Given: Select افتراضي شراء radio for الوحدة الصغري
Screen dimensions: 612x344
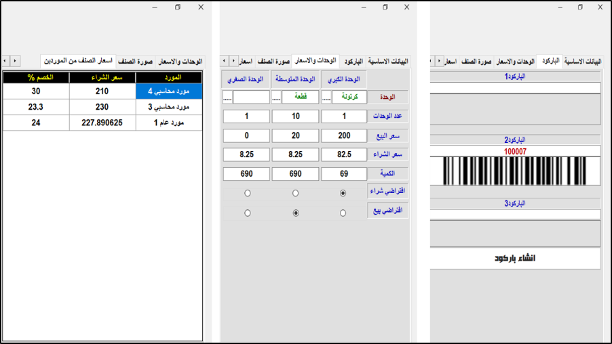Looking at the screenshot, I should click(247, 193).
